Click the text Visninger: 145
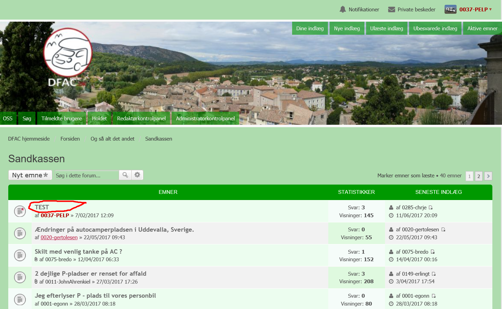This screenshot has width=502, height=309. (x=356, y=216)
